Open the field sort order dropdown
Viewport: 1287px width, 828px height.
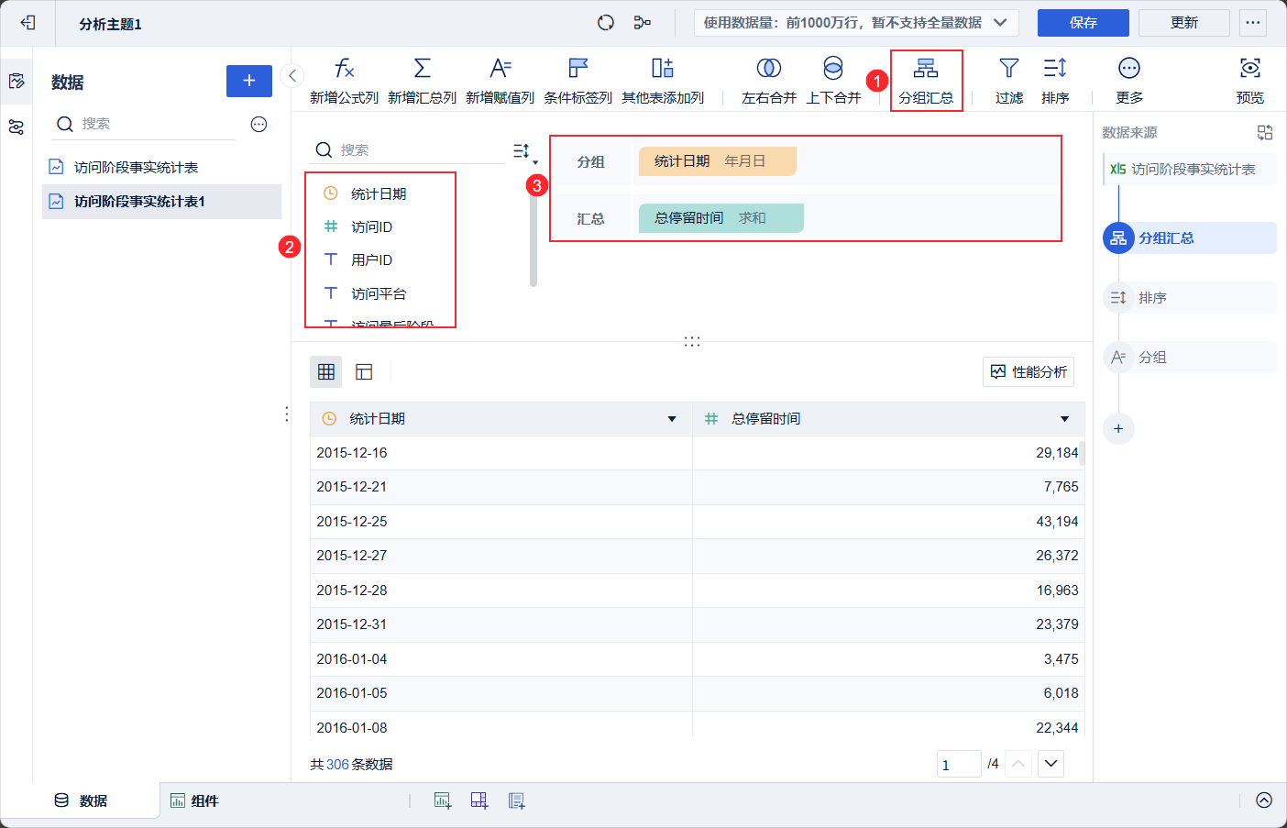524,151
